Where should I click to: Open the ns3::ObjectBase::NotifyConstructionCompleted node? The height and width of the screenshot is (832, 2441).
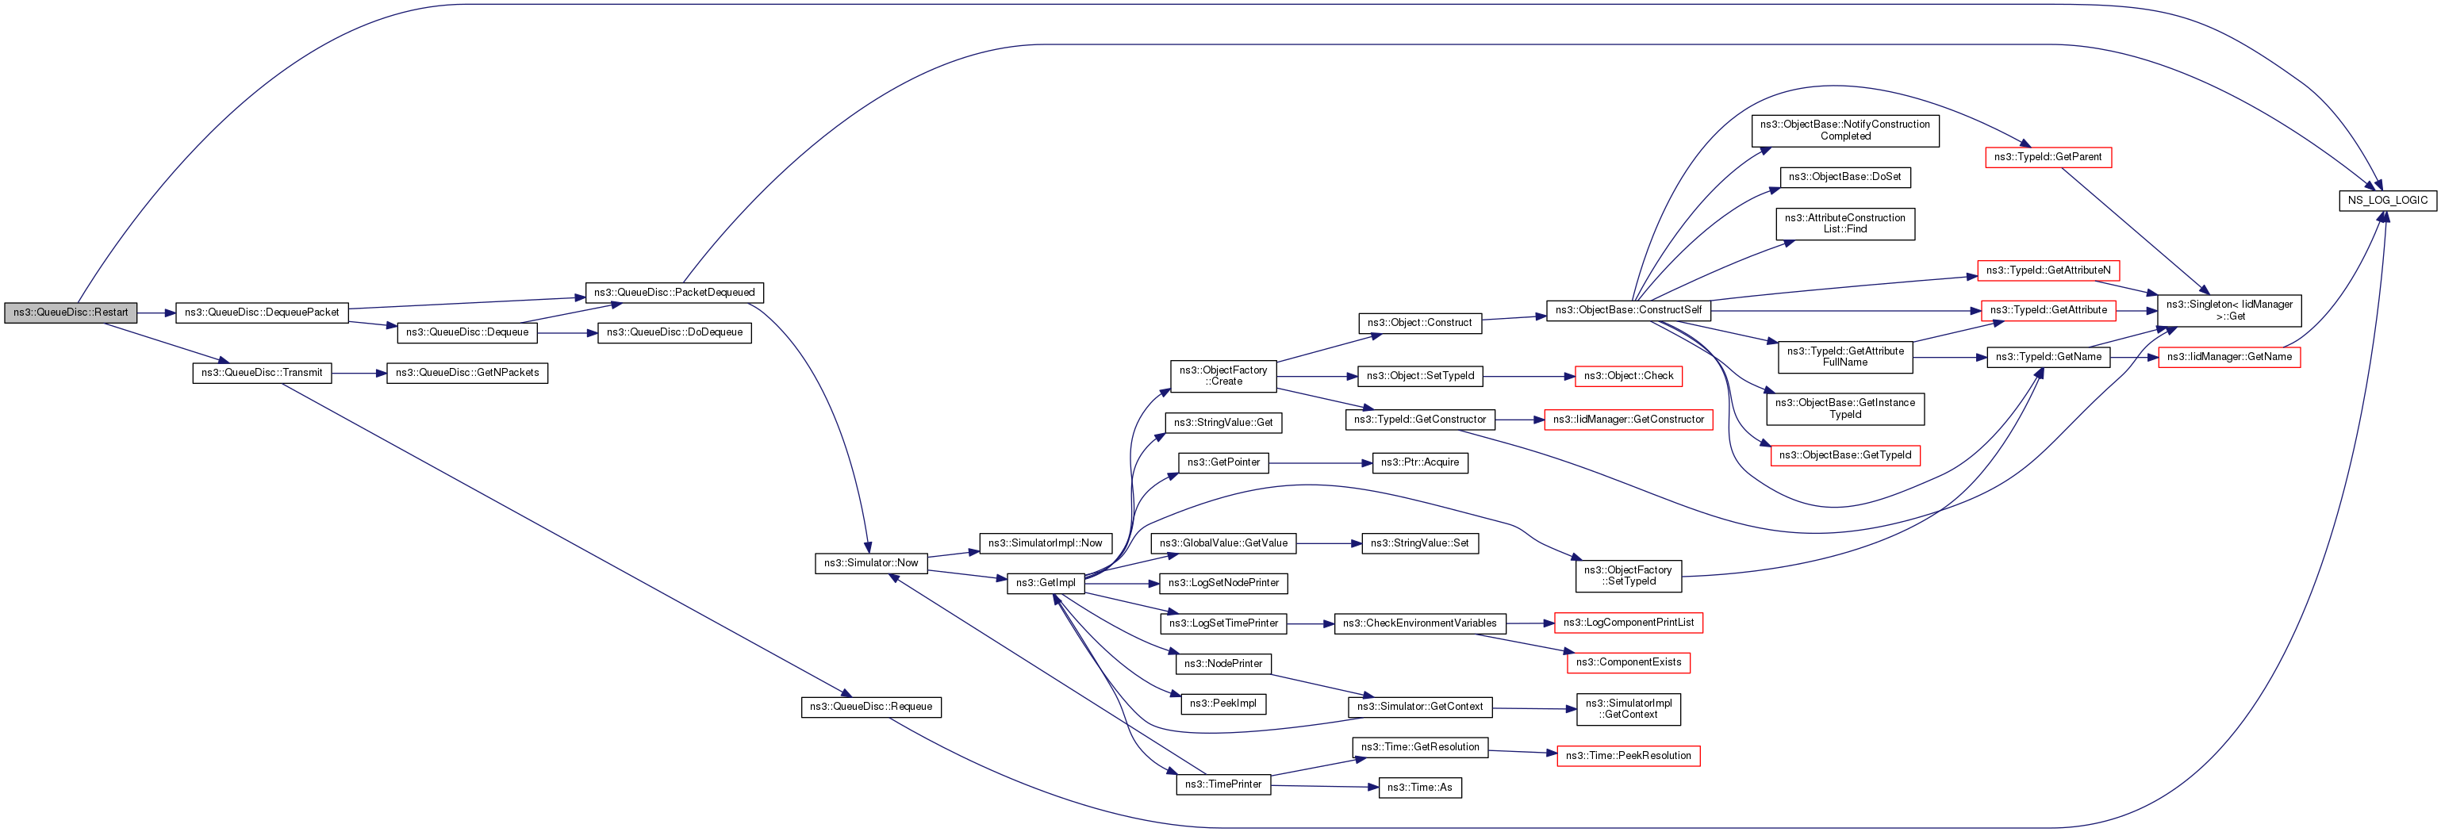tap(1845, 131)
